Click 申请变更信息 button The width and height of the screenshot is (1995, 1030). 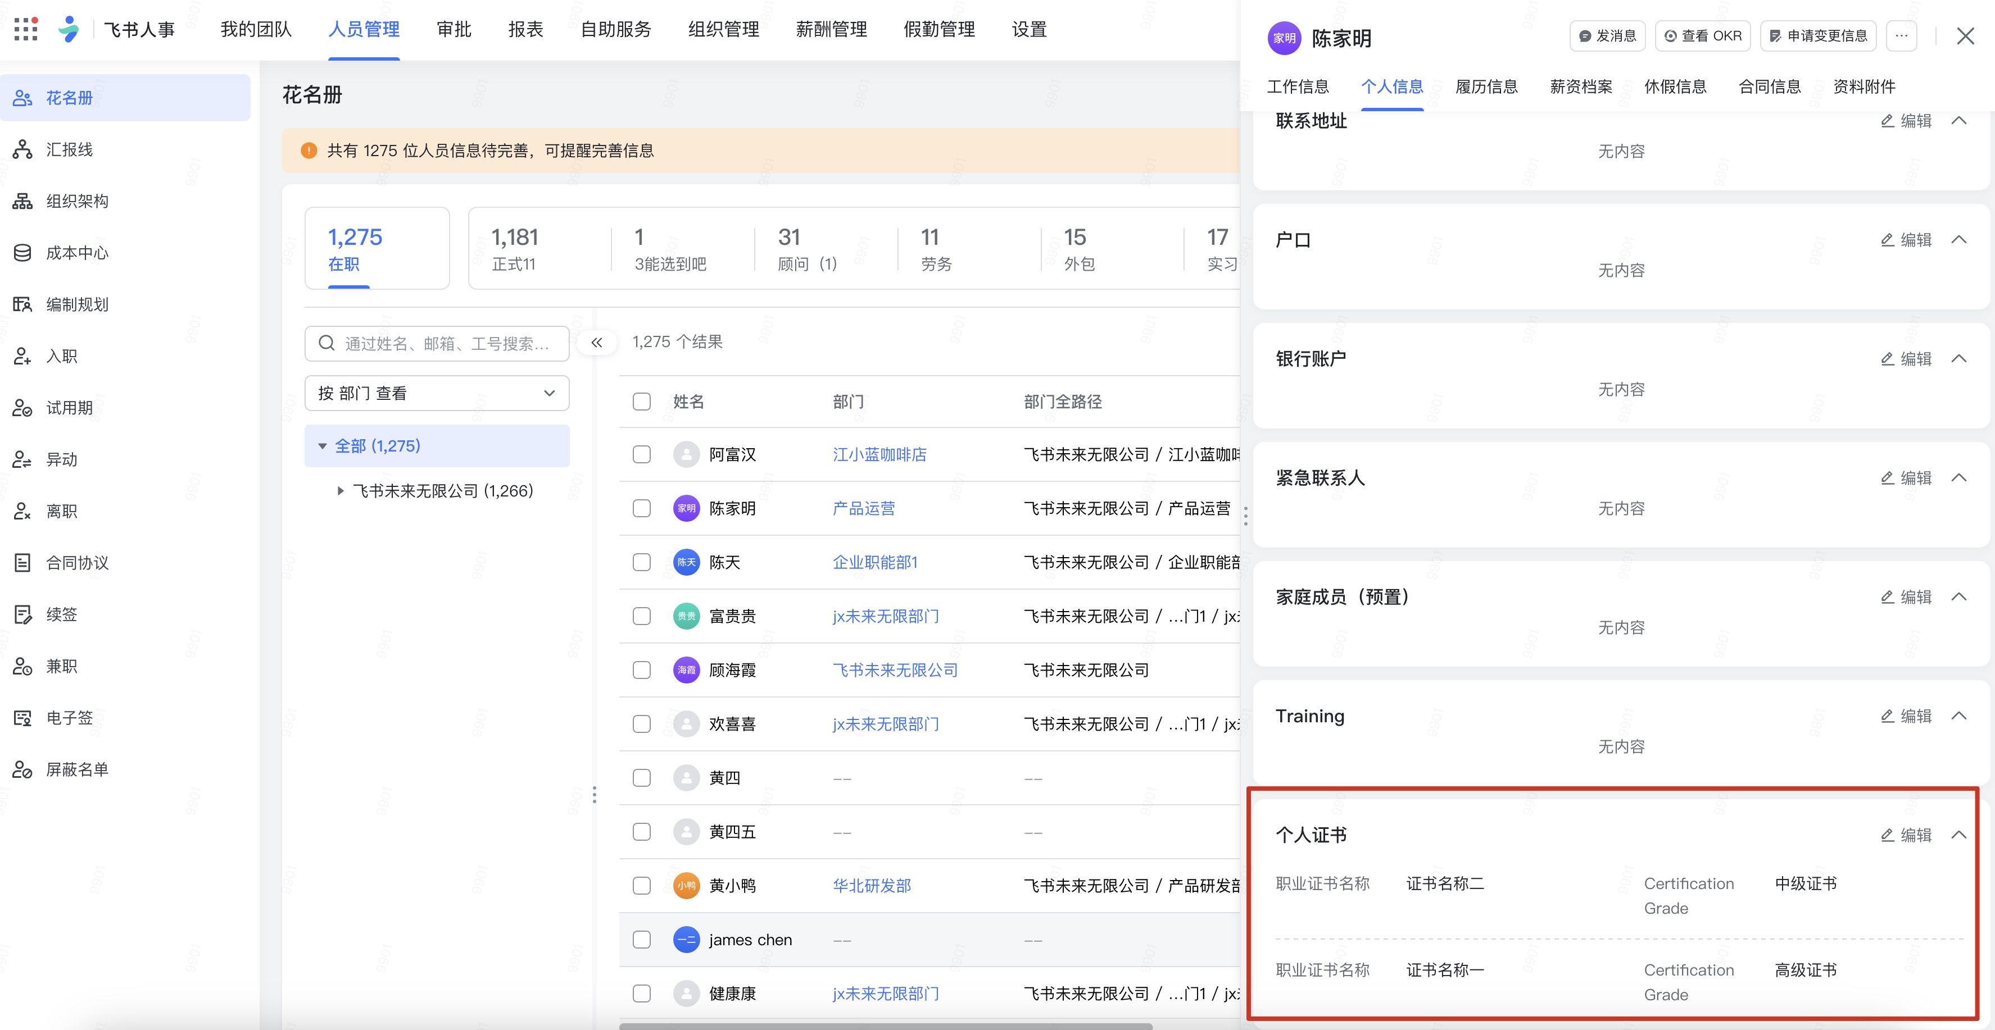click(x=1817, y=35)
